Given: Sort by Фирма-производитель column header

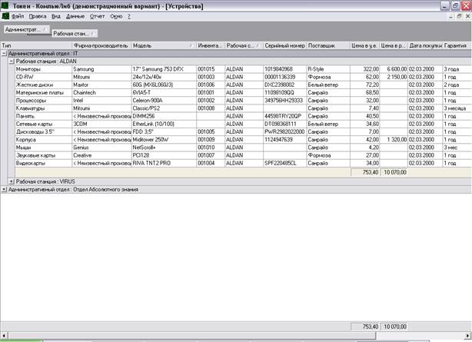Looking at the screenshot, I should click(101, 45).
